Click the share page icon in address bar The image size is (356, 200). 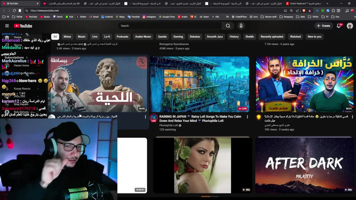pos(297,11)
